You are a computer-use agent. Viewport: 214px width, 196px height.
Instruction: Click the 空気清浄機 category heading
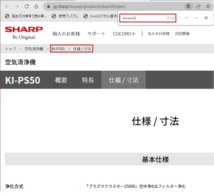pyautogui.click(x=20, y=62)
